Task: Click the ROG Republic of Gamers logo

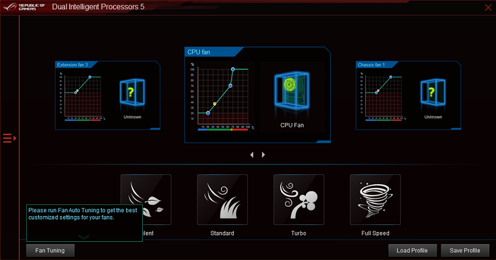Action: [x=24, y=7]
